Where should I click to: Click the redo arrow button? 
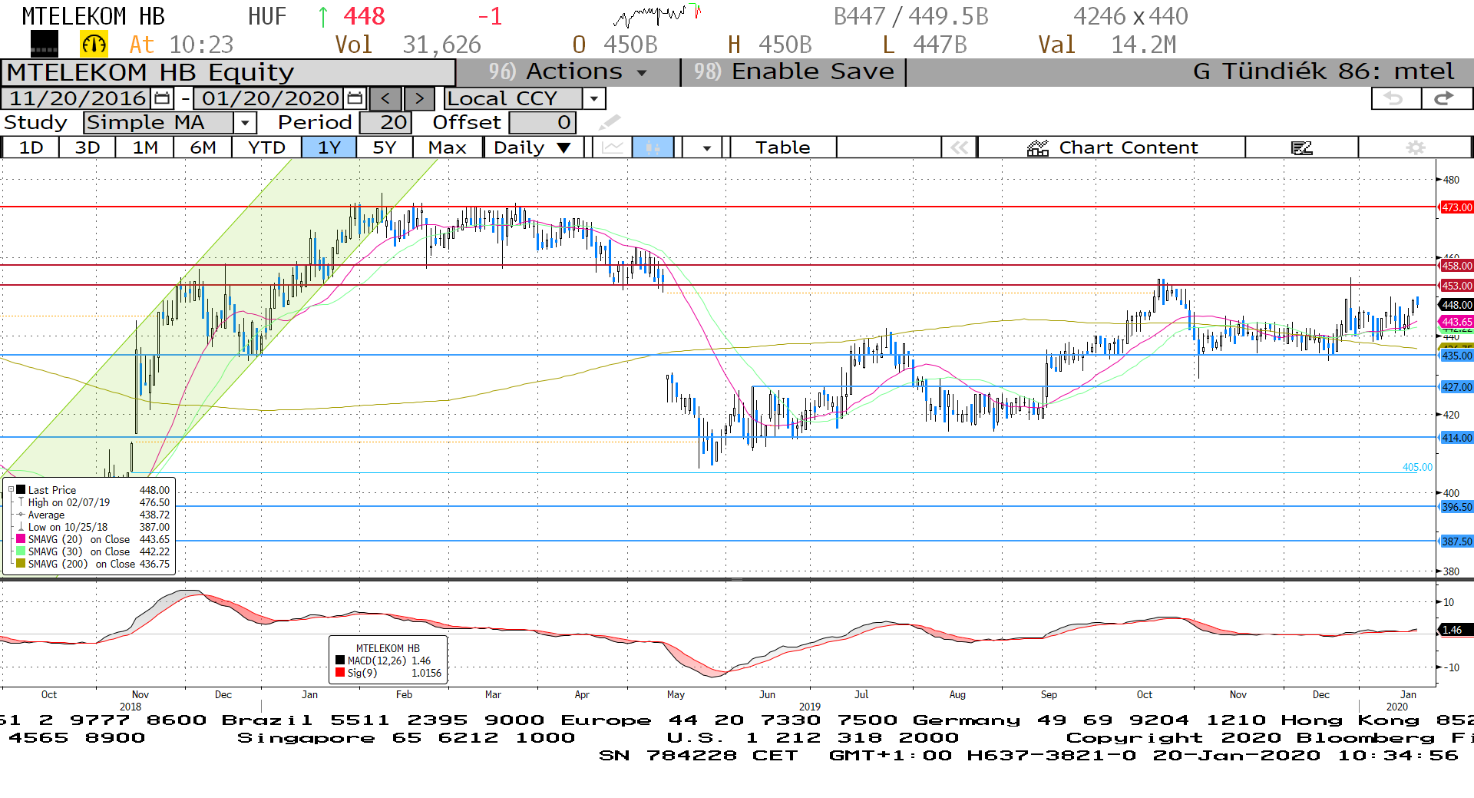point(1446,98)
